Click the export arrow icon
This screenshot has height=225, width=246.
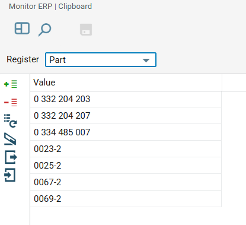coord(11,157)
